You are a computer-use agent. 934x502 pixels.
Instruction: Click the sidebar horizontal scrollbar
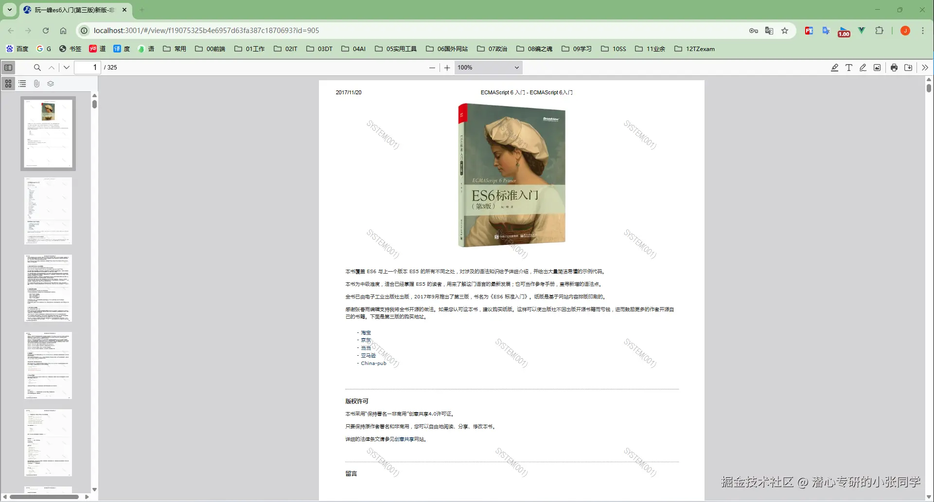(45, 497)
